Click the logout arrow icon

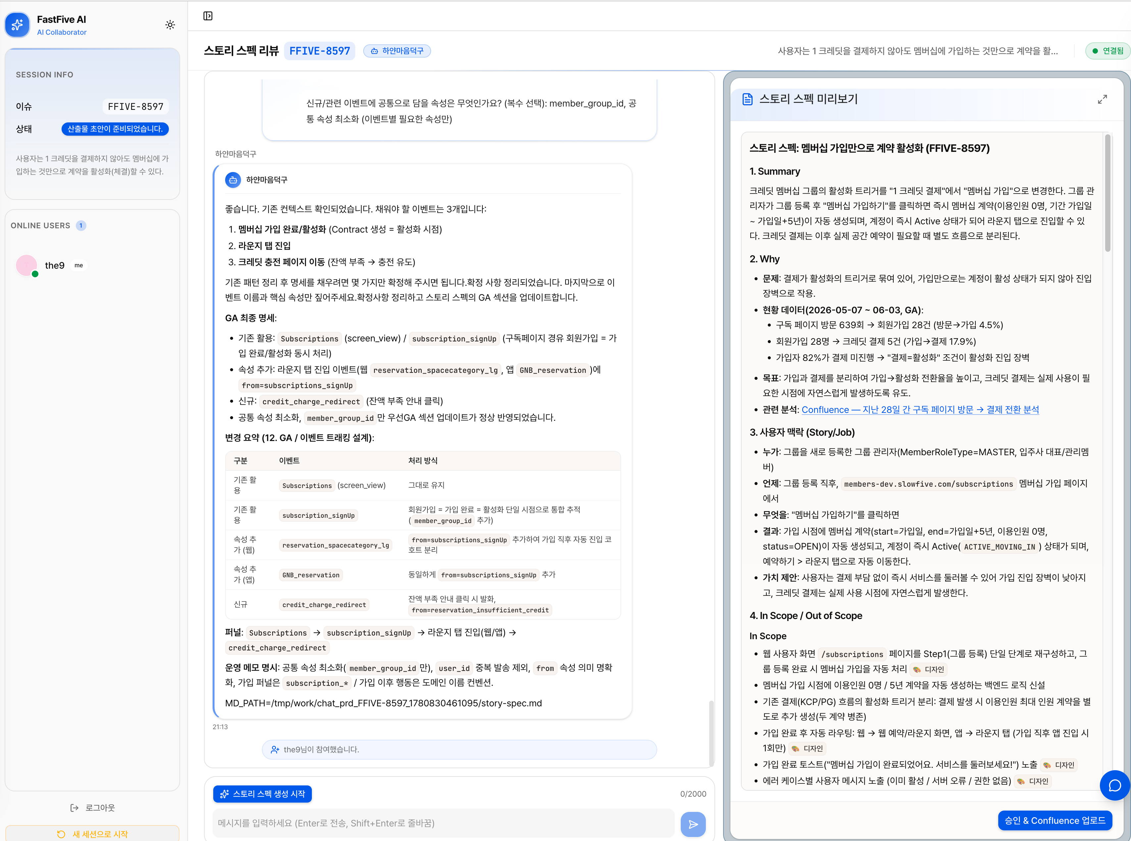[74, 808]
